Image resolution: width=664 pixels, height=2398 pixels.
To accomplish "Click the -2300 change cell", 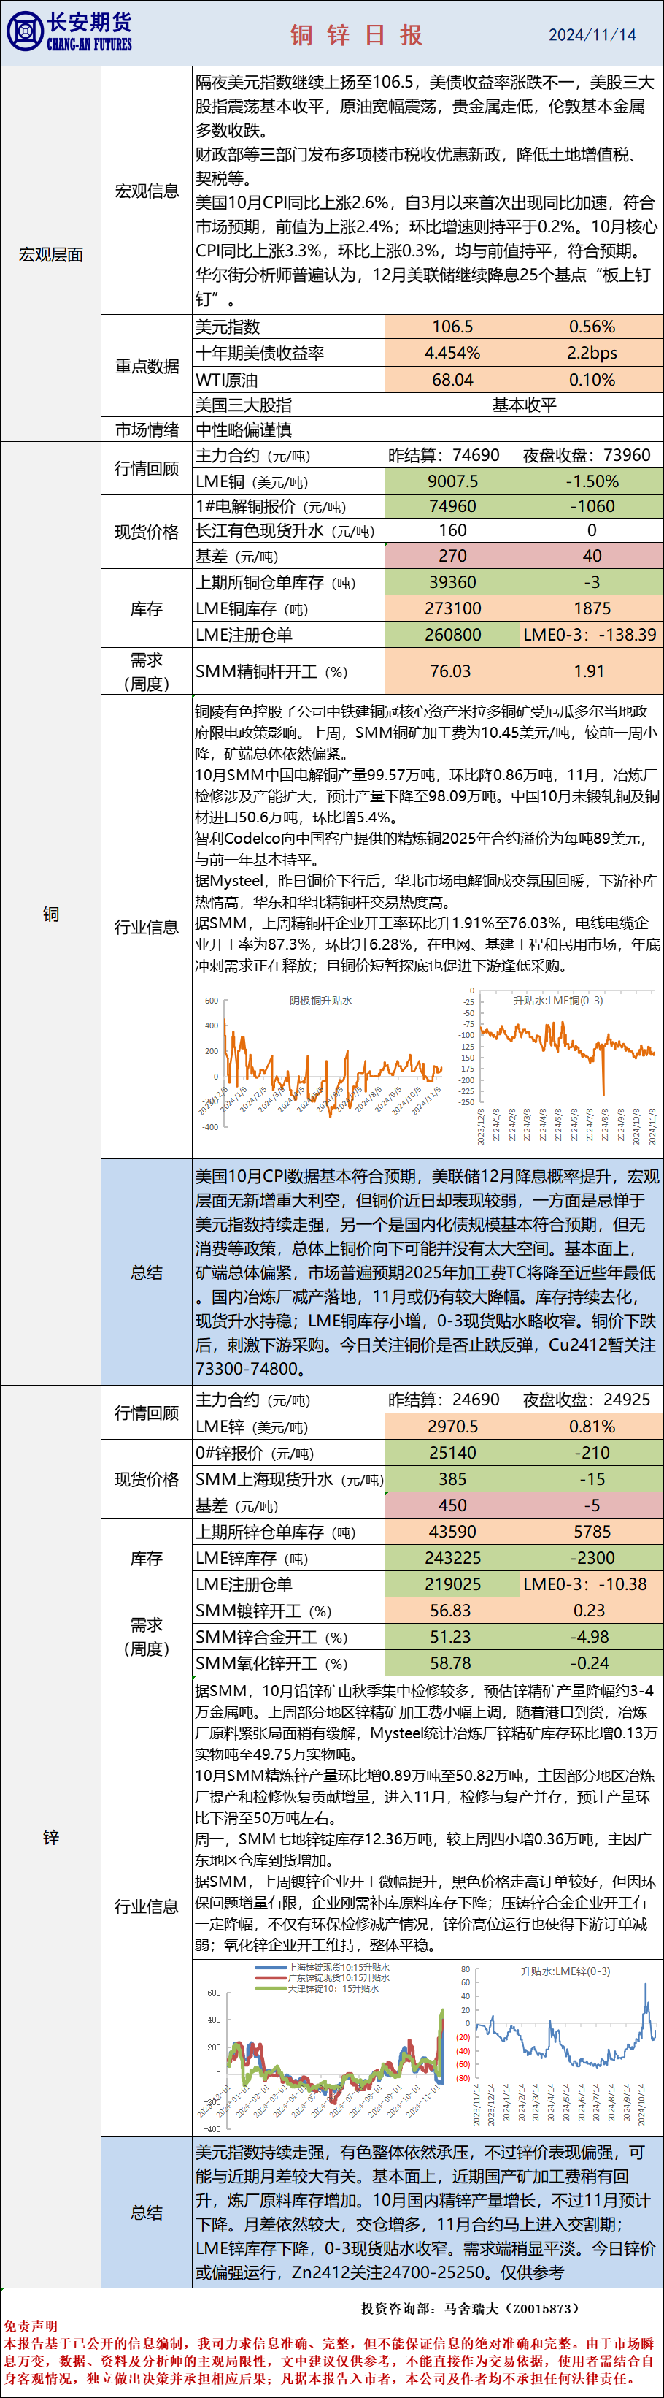I will pos(592,1557).
